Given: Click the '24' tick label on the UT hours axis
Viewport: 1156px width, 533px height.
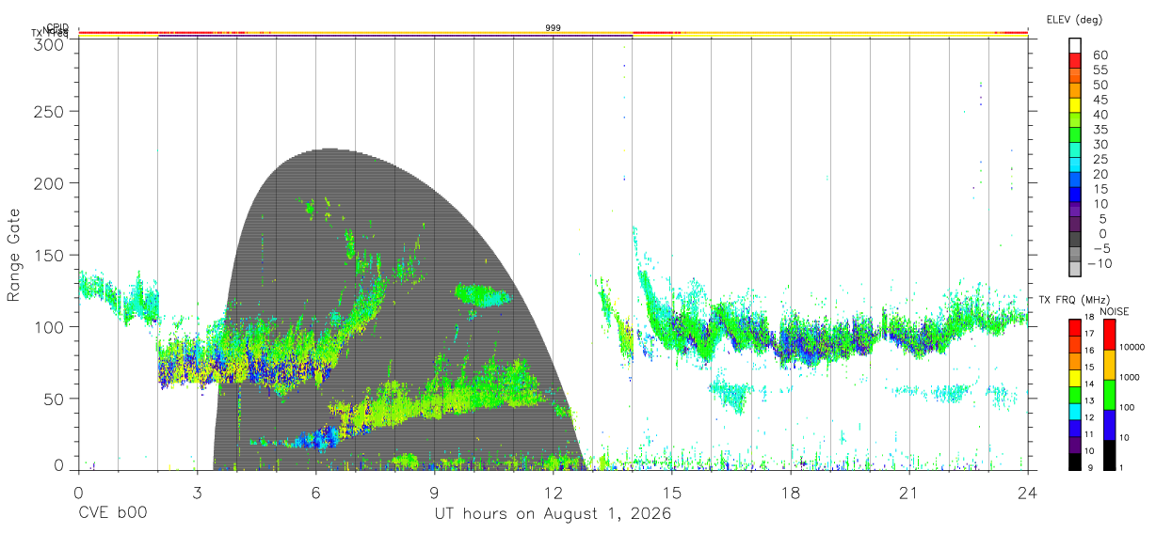Looking at the screenshot, I should click(1028, 493).
